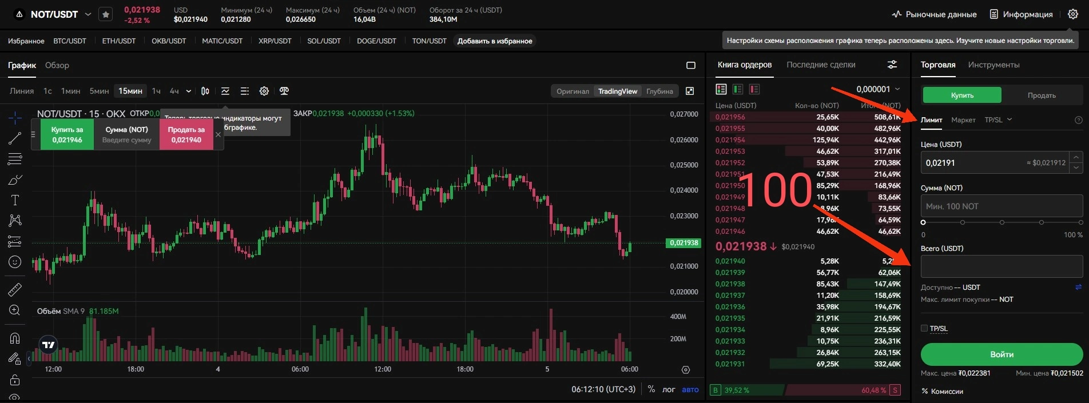This screenshot has height=403, width=1089.
Task: Toggle the magnet mode icon
Action: (x=15, y=338)
